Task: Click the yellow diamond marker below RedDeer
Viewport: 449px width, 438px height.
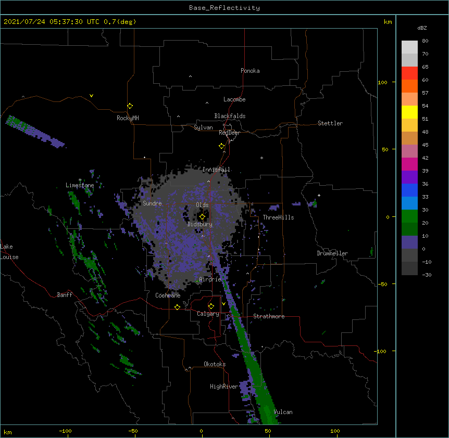Action: (x=222, y=146)
